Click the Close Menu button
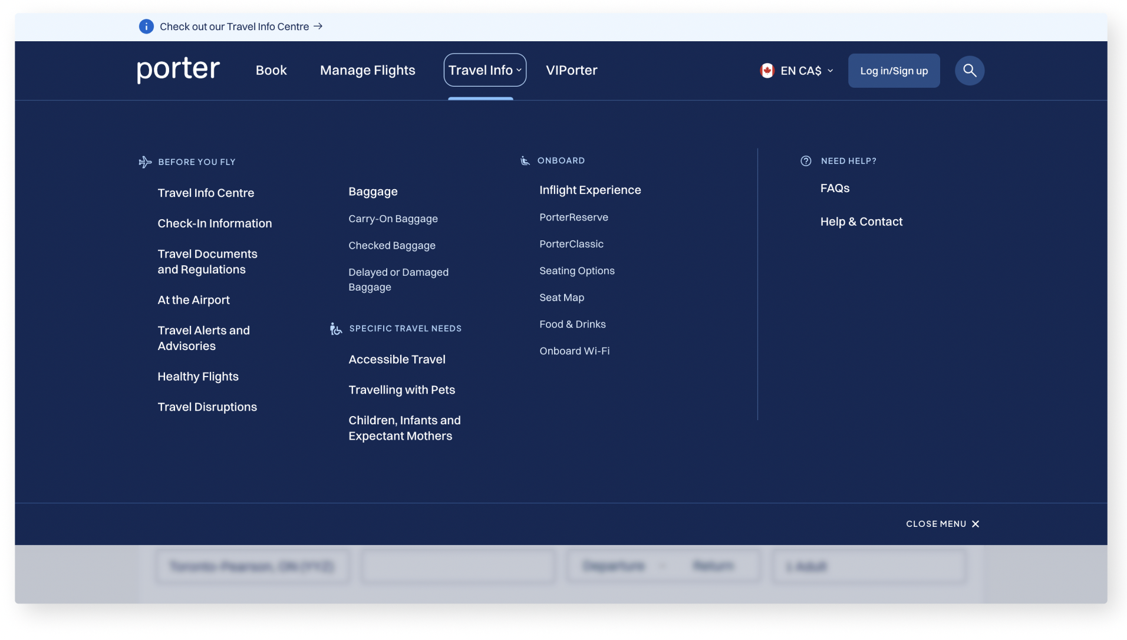This screenshot has width=1127, height=640. (943, 524)
